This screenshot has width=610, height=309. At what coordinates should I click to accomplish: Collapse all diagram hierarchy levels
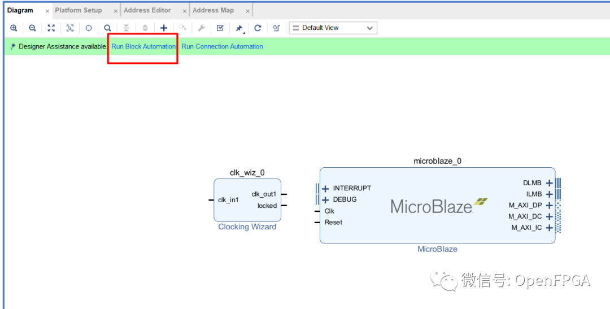point(126,28)
